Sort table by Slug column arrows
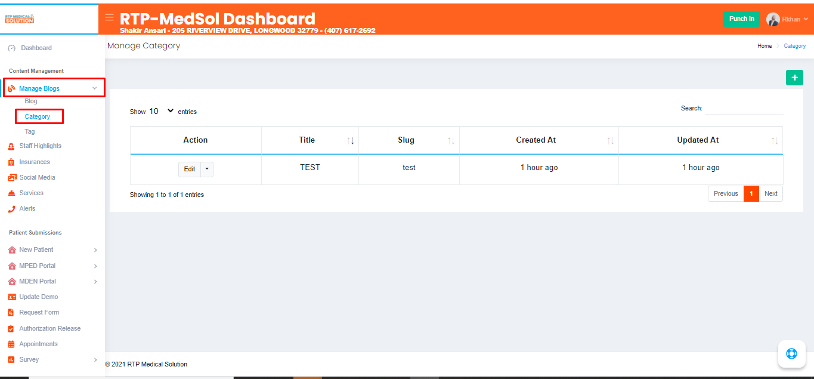 pos(451,141)
